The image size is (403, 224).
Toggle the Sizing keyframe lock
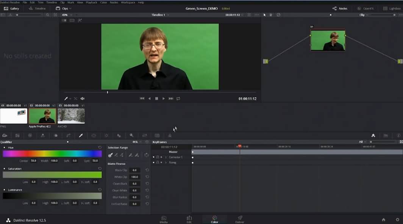pos(158,162)
